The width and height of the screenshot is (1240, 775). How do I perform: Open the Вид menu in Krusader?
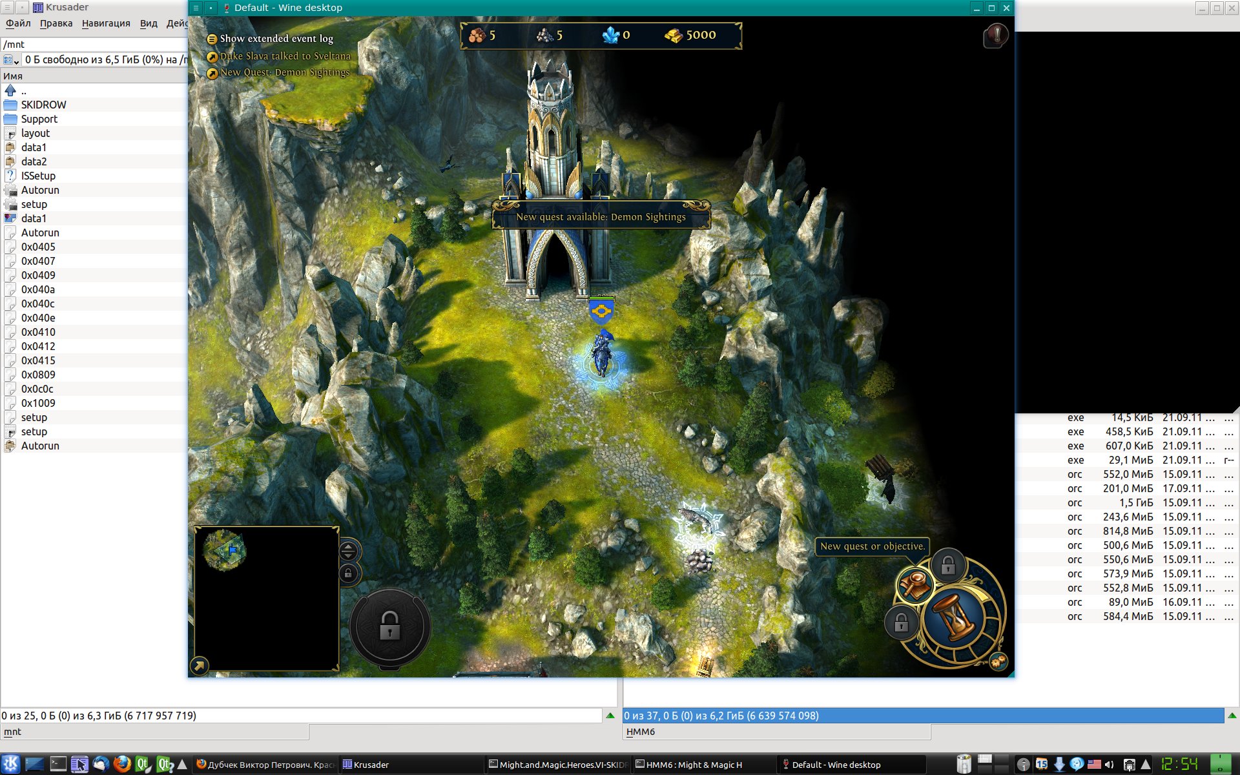point(149,23)
